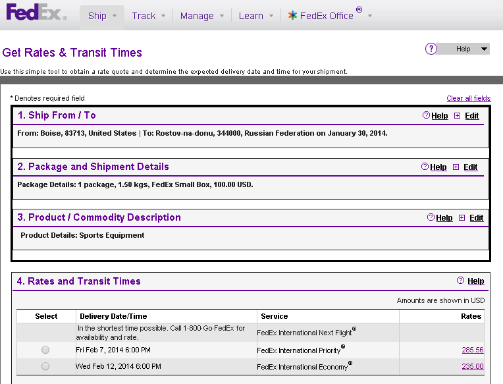Click Edit link for Ship From / To
503x384 pixels.
[x=471, y=116]
